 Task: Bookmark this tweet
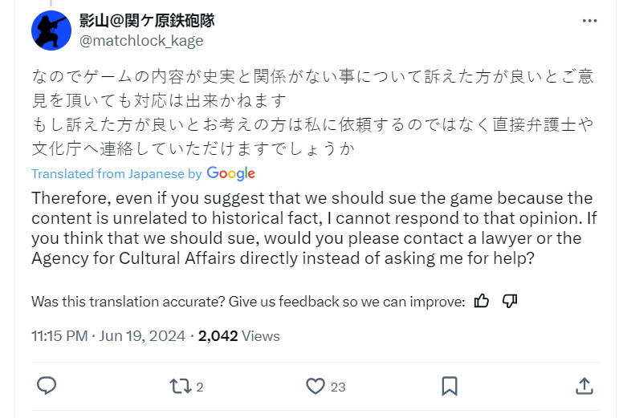450,386
